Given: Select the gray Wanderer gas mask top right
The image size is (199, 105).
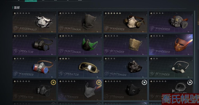Looking at the screenshot, I should point(171,22).
